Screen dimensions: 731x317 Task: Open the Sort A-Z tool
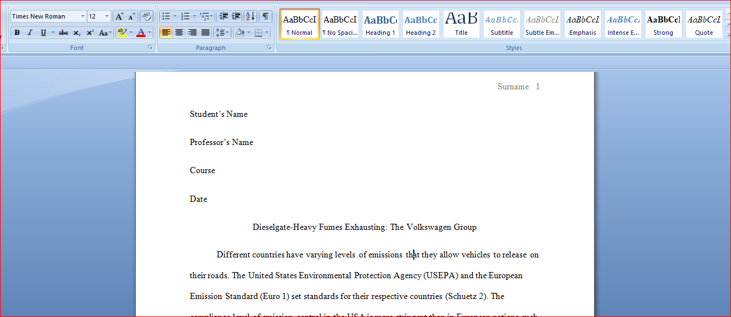[x=250, y=16]
